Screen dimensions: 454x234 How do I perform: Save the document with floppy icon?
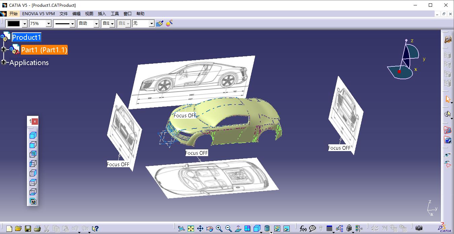coord(28,229)
